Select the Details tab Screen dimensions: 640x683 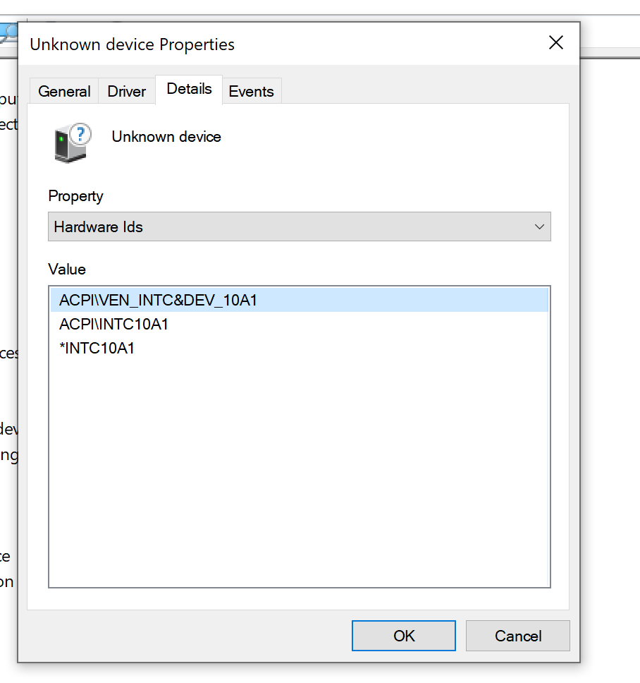click(x=189, y=90)
